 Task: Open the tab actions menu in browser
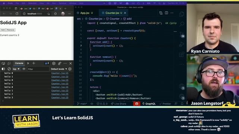click(x=16, y=9)
